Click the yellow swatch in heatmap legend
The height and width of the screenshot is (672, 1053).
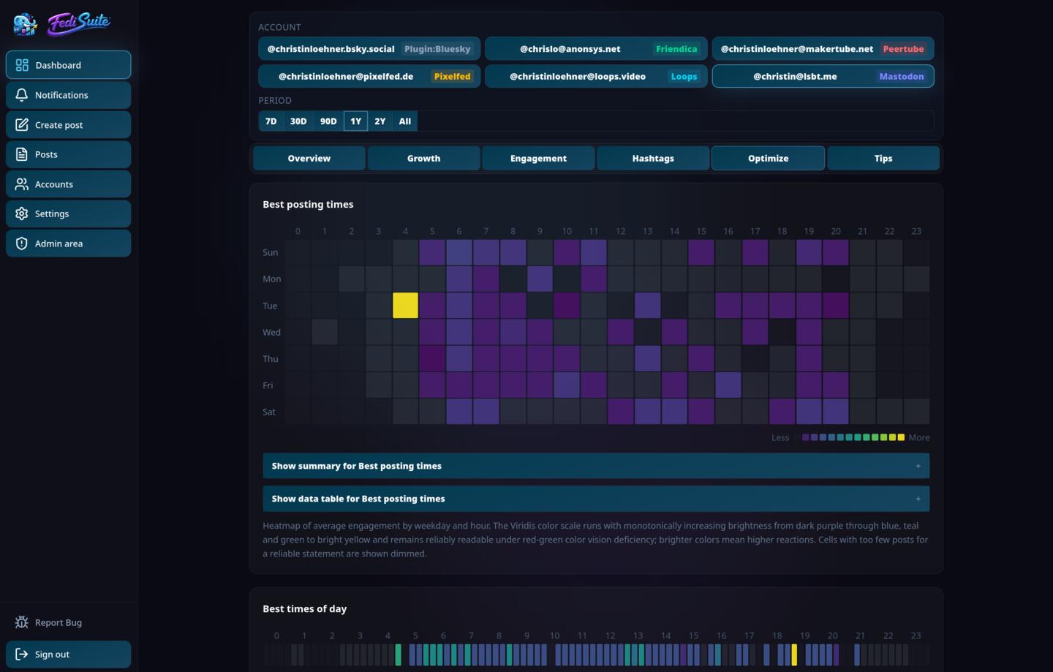[x=901, y=437]
